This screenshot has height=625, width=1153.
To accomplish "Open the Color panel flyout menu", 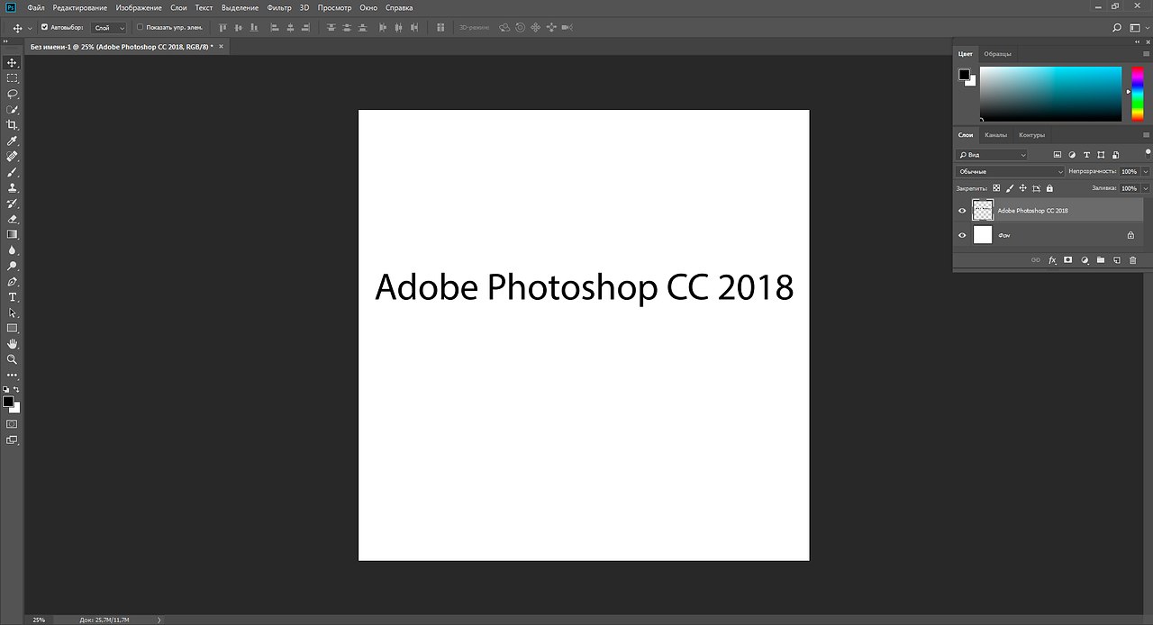I will [1146, 54].
